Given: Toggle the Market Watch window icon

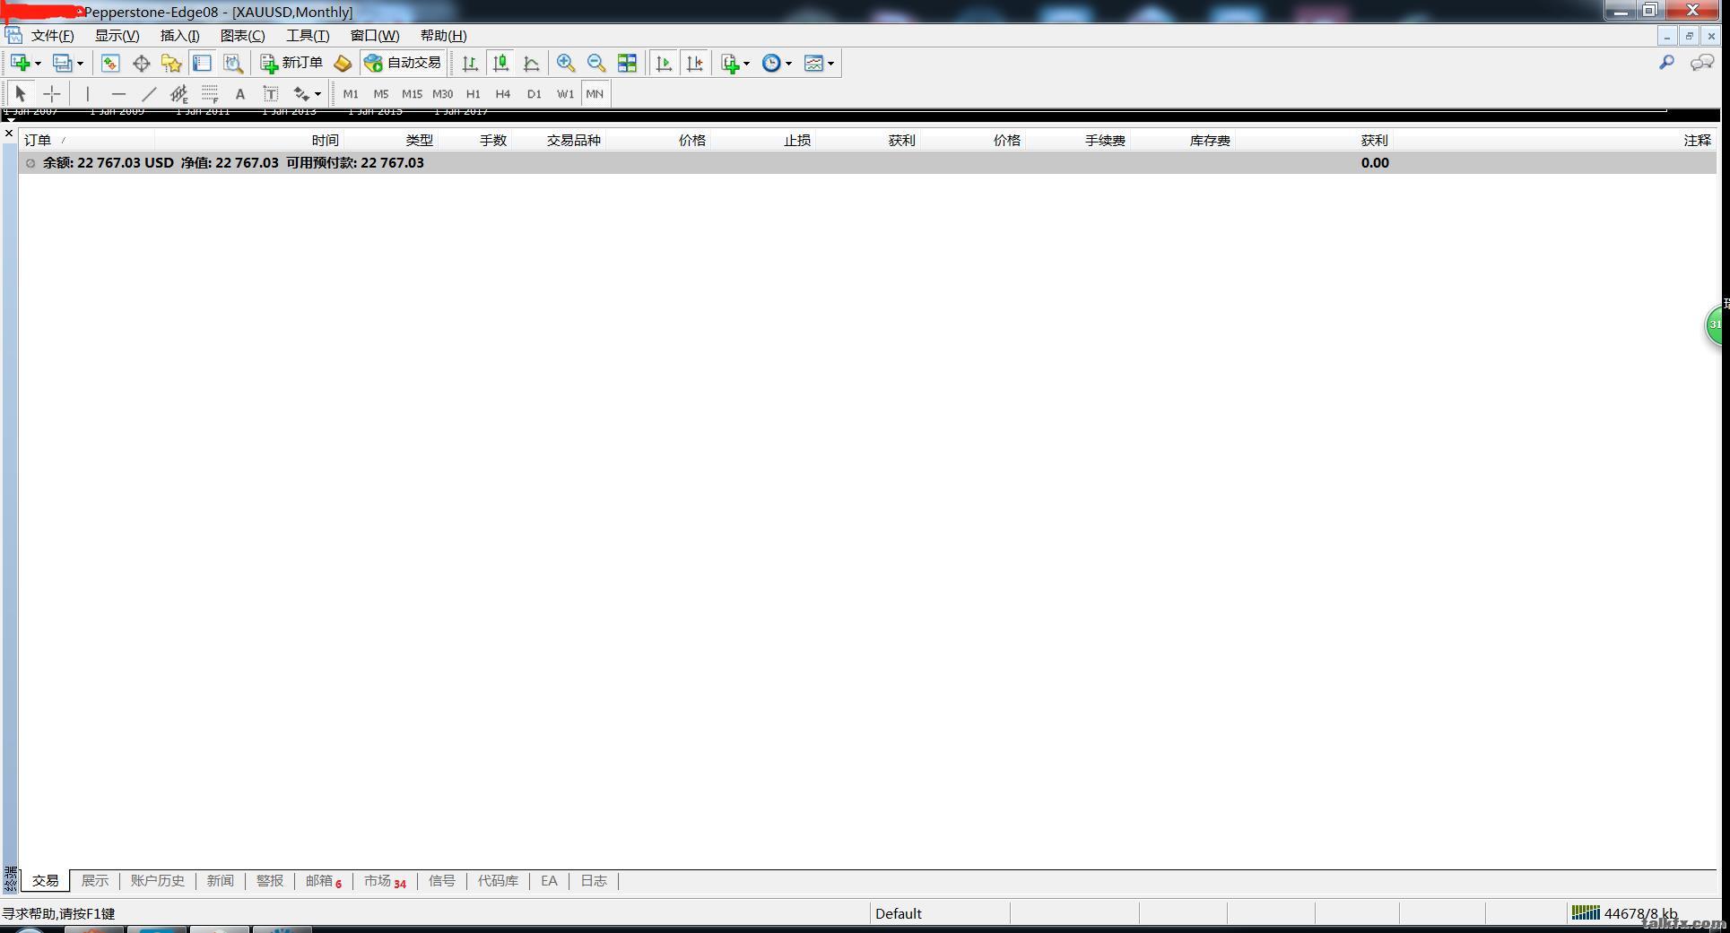Looking at the screenshot, I should tap(110, 63).
